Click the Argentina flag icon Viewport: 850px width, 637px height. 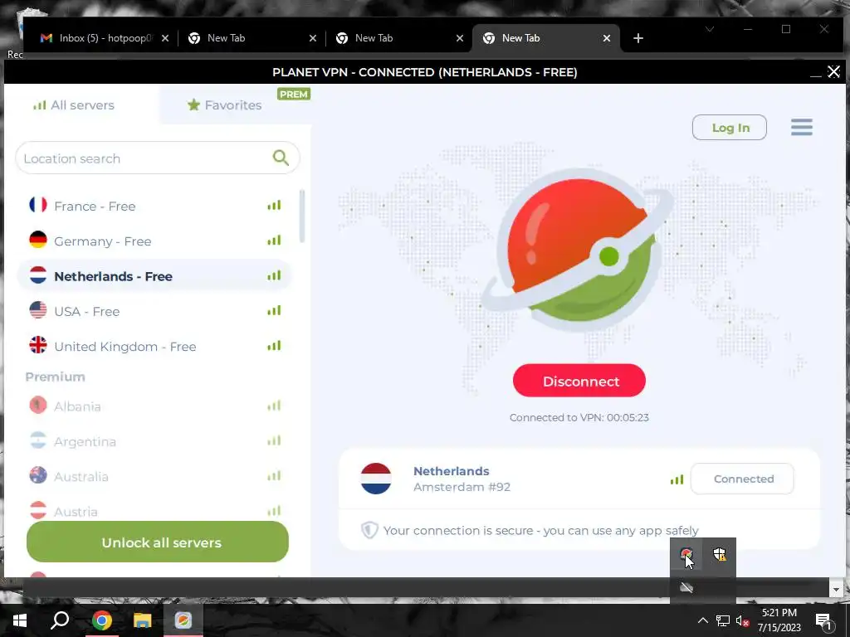[x=38, y=440]
